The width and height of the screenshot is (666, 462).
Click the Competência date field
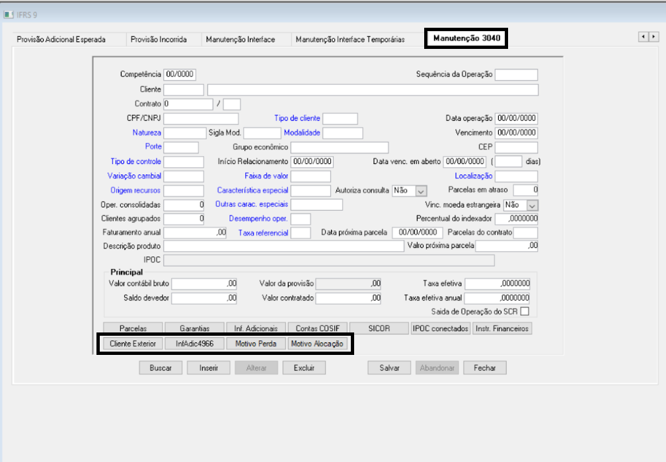(180, 75)
